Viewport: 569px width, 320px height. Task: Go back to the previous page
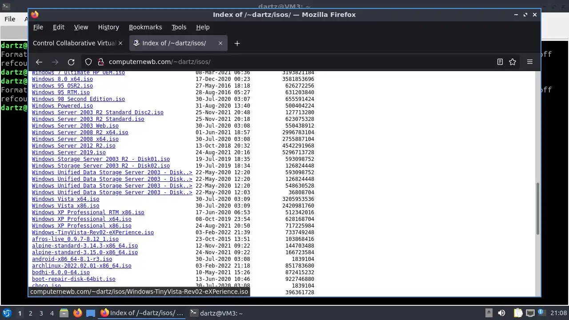pos(39,62)
